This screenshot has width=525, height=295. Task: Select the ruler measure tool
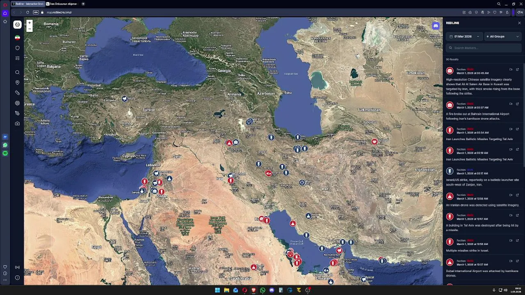click(17, 93)
